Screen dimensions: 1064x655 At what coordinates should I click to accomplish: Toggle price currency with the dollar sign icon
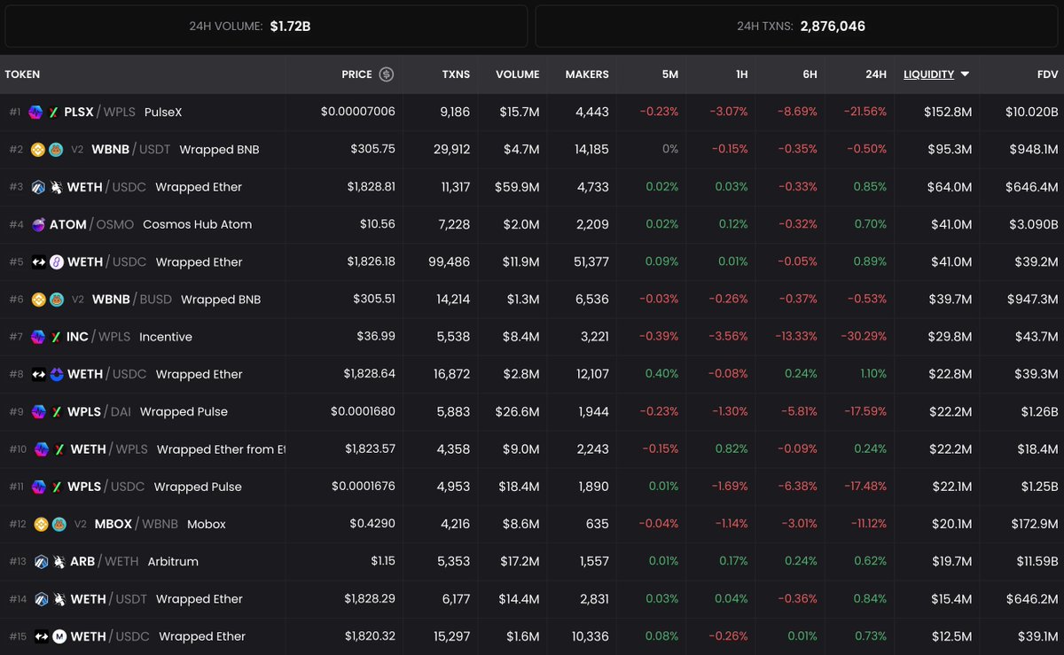(388, 74)
